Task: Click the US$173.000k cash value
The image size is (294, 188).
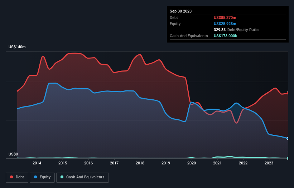Action: click(x=225, y=36)
